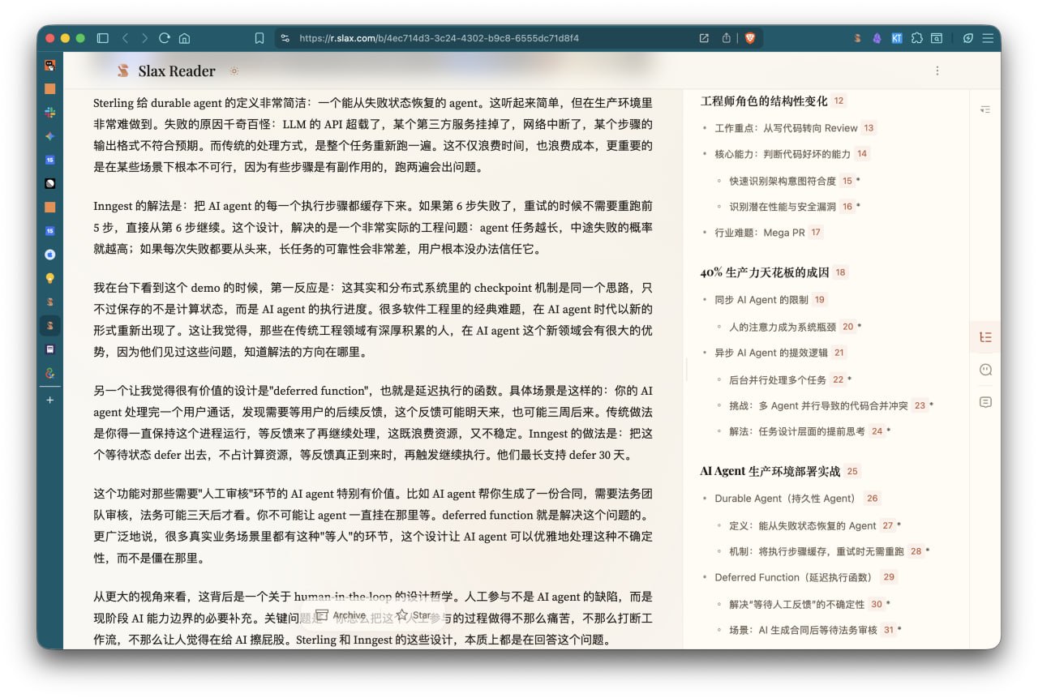The width and height of the screenshot is (1038, 698).
Task: Click the Slax Reader logo
Action: click(166, 71)
